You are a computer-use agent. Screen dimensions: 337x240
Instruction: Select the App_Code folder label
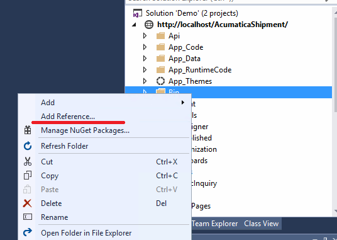185,47
